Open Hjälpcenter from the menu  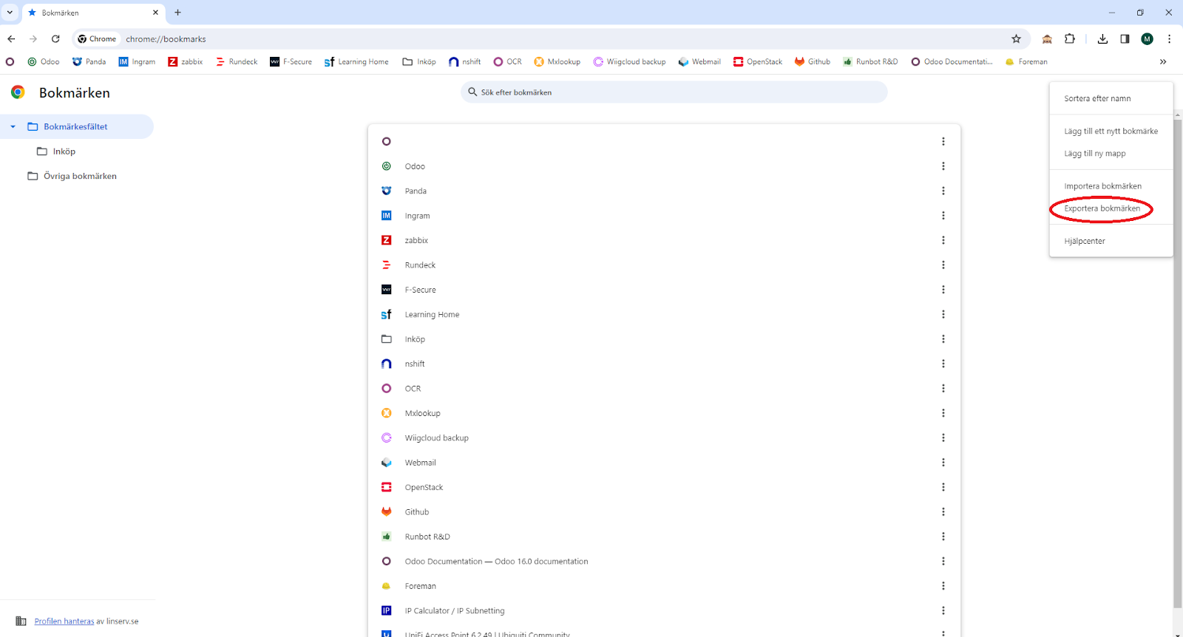[1111, 241]
